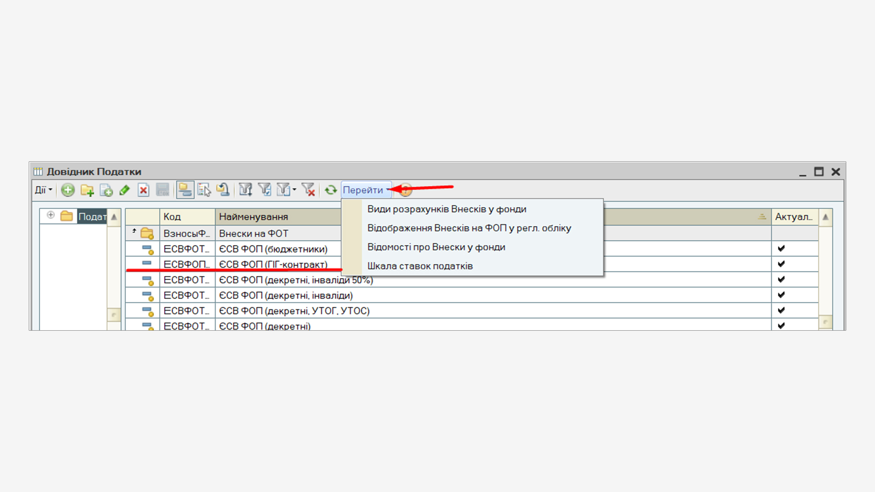
Task: Toggle the Актуал. check of the декретні, інваліди row
Action: [x=781, y=295]
